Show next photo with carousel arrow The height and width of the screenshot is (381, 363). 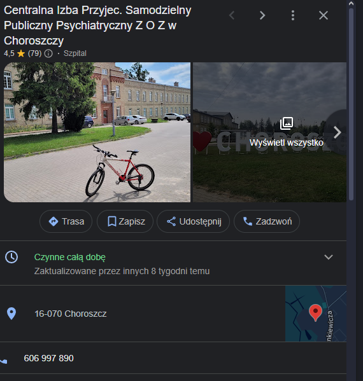pos(338,132)
